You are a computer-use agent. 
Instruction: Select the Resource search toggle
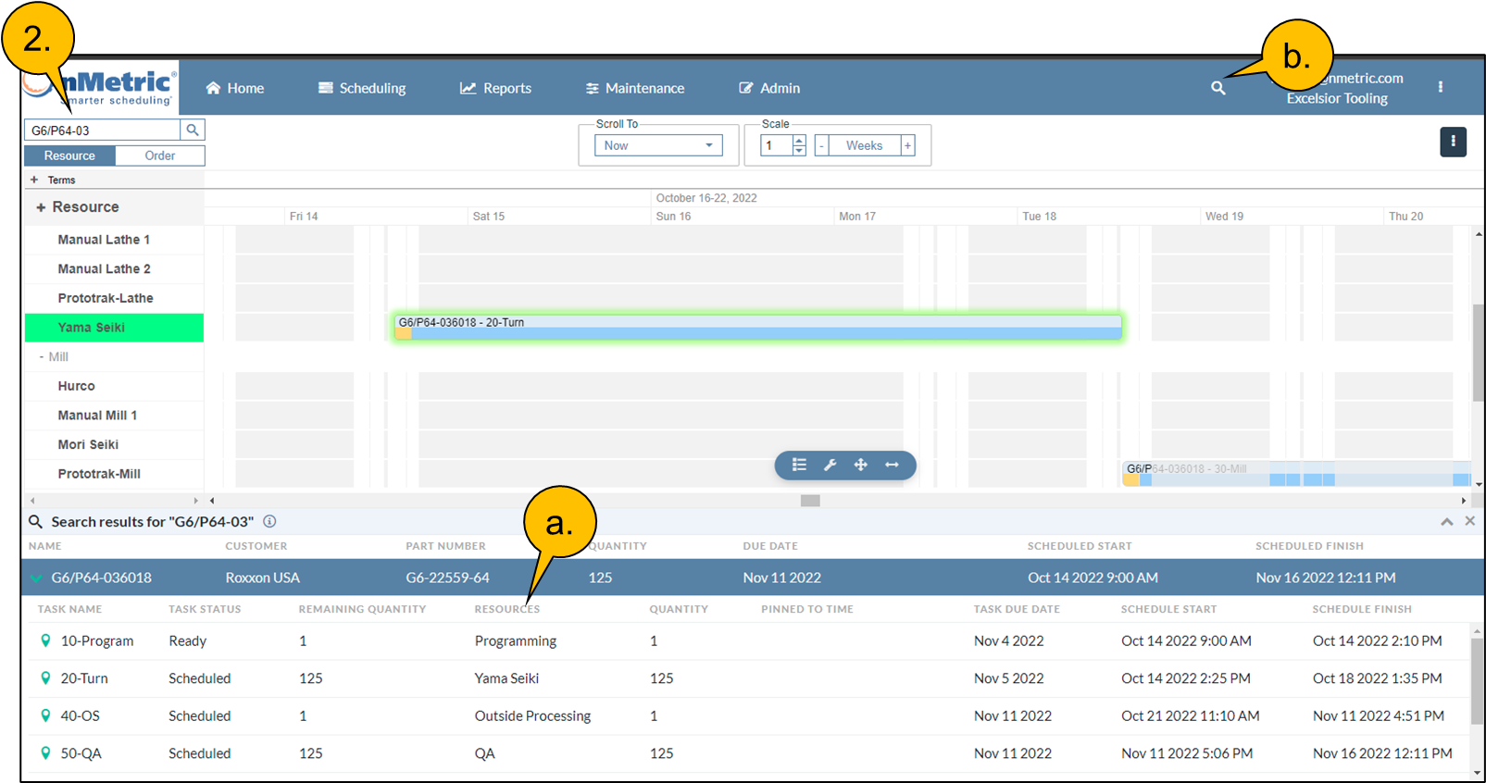point(69,155)
